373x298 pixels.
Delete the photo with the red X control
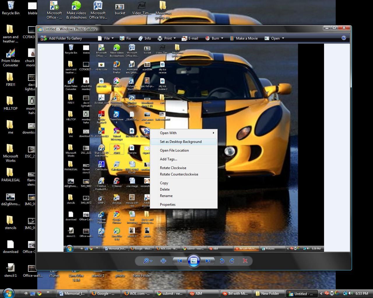(245, 261)
